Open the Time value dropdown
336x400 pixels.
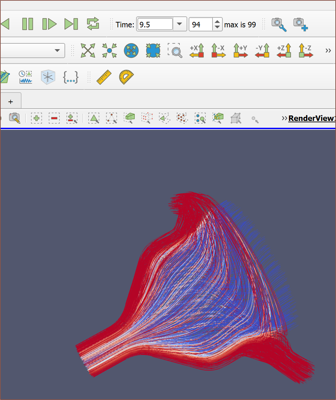[180, 25]
